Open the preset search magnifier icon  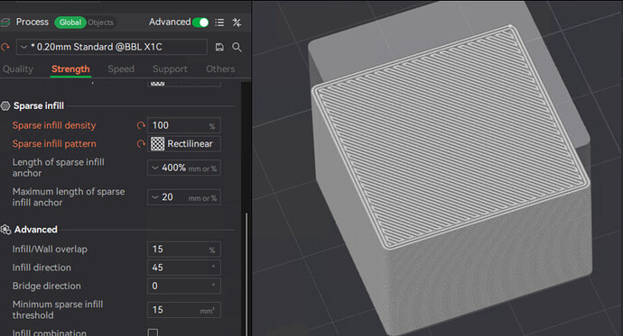237,47
